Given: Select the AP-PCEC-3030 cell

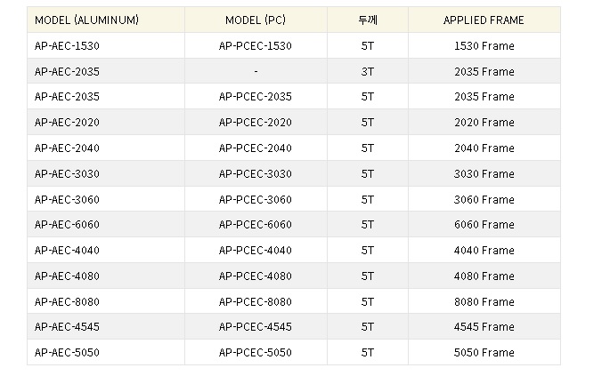Looking at the screenshot, I should click(256, 173).
